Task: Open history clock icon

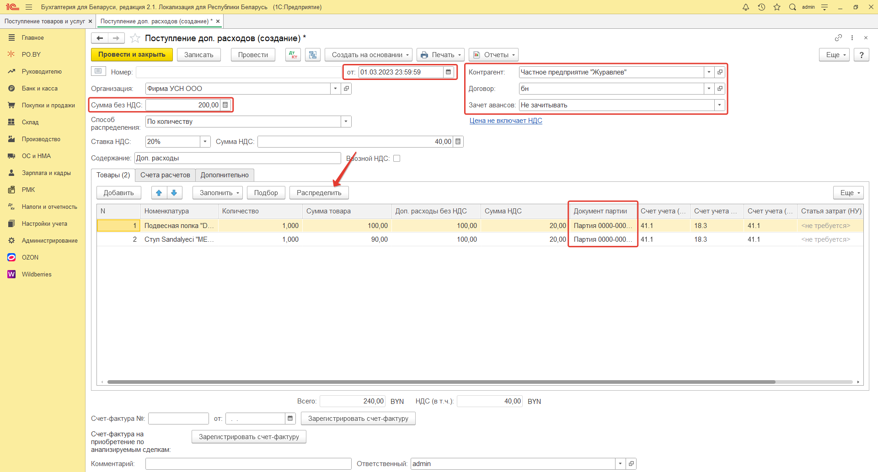Action: point(761,7)
